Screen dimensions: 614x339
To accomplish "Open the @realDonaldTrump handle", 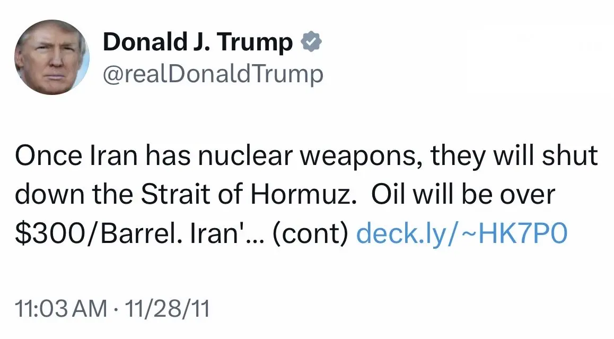I will coord(213,74).
